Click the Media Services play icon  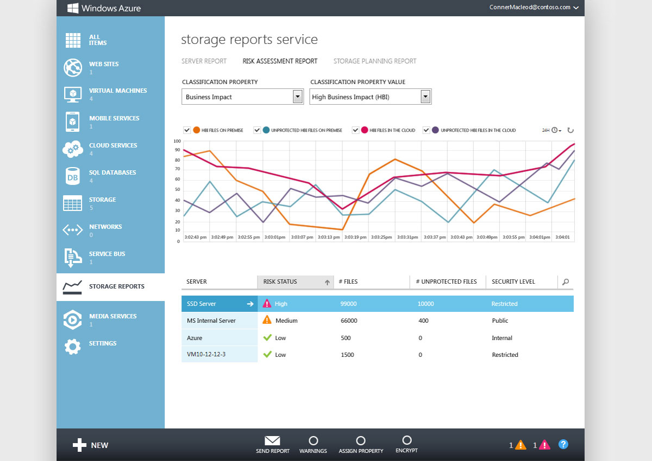pos(73,320)
